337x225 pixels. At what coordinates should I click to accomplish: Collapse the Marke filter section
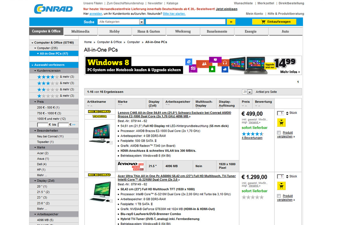[35, 147]
